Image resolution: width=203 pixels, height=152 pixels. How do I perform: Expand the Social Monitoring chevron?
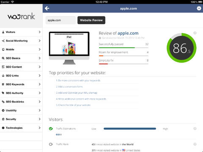point(40,41)
